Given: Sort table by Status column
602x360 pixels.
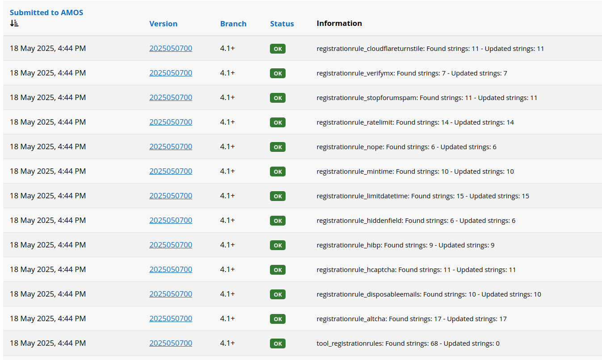Looking at the screenshot, I should 282,24.
